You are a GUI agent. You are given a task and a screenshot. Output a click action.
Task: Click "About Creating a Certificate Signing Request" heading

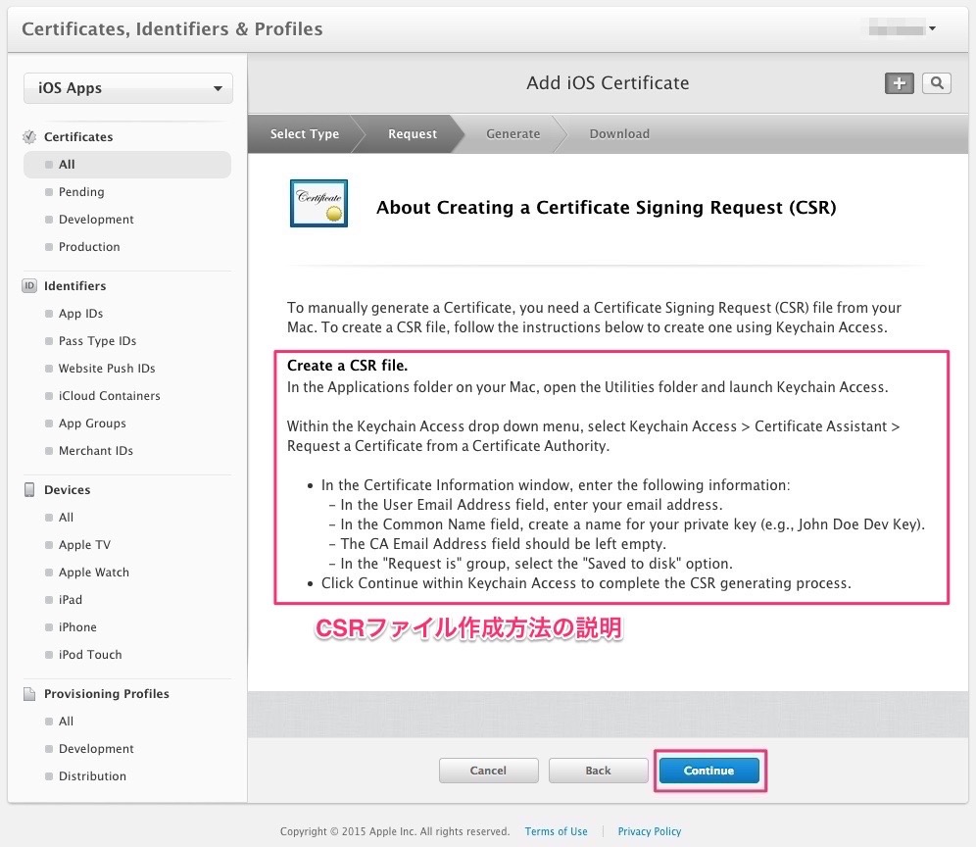pos(606,208)
